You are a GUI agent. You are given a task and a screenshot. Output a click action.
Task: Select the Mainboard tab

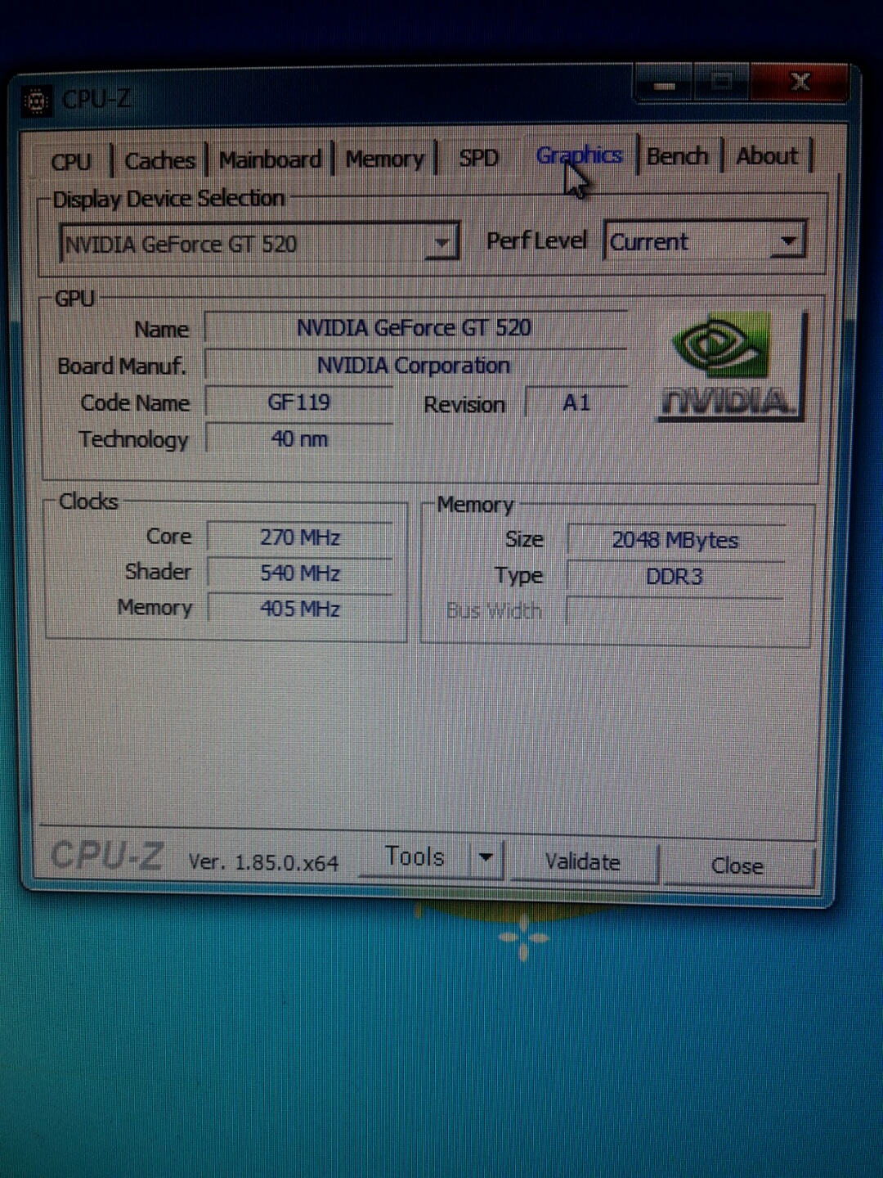(x=270, y=160)
